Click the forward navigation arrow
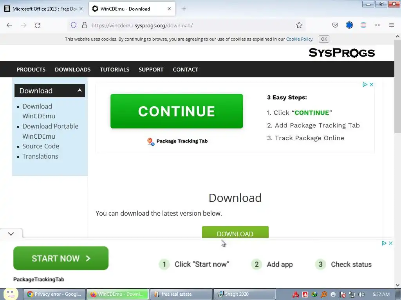401x300 pixels. coord(23,25)
